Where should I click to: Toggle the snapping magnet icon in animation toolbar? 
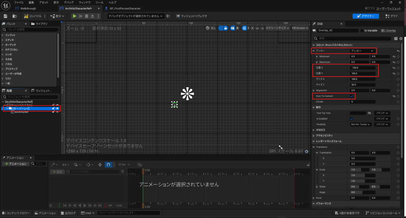pos(108,164)
